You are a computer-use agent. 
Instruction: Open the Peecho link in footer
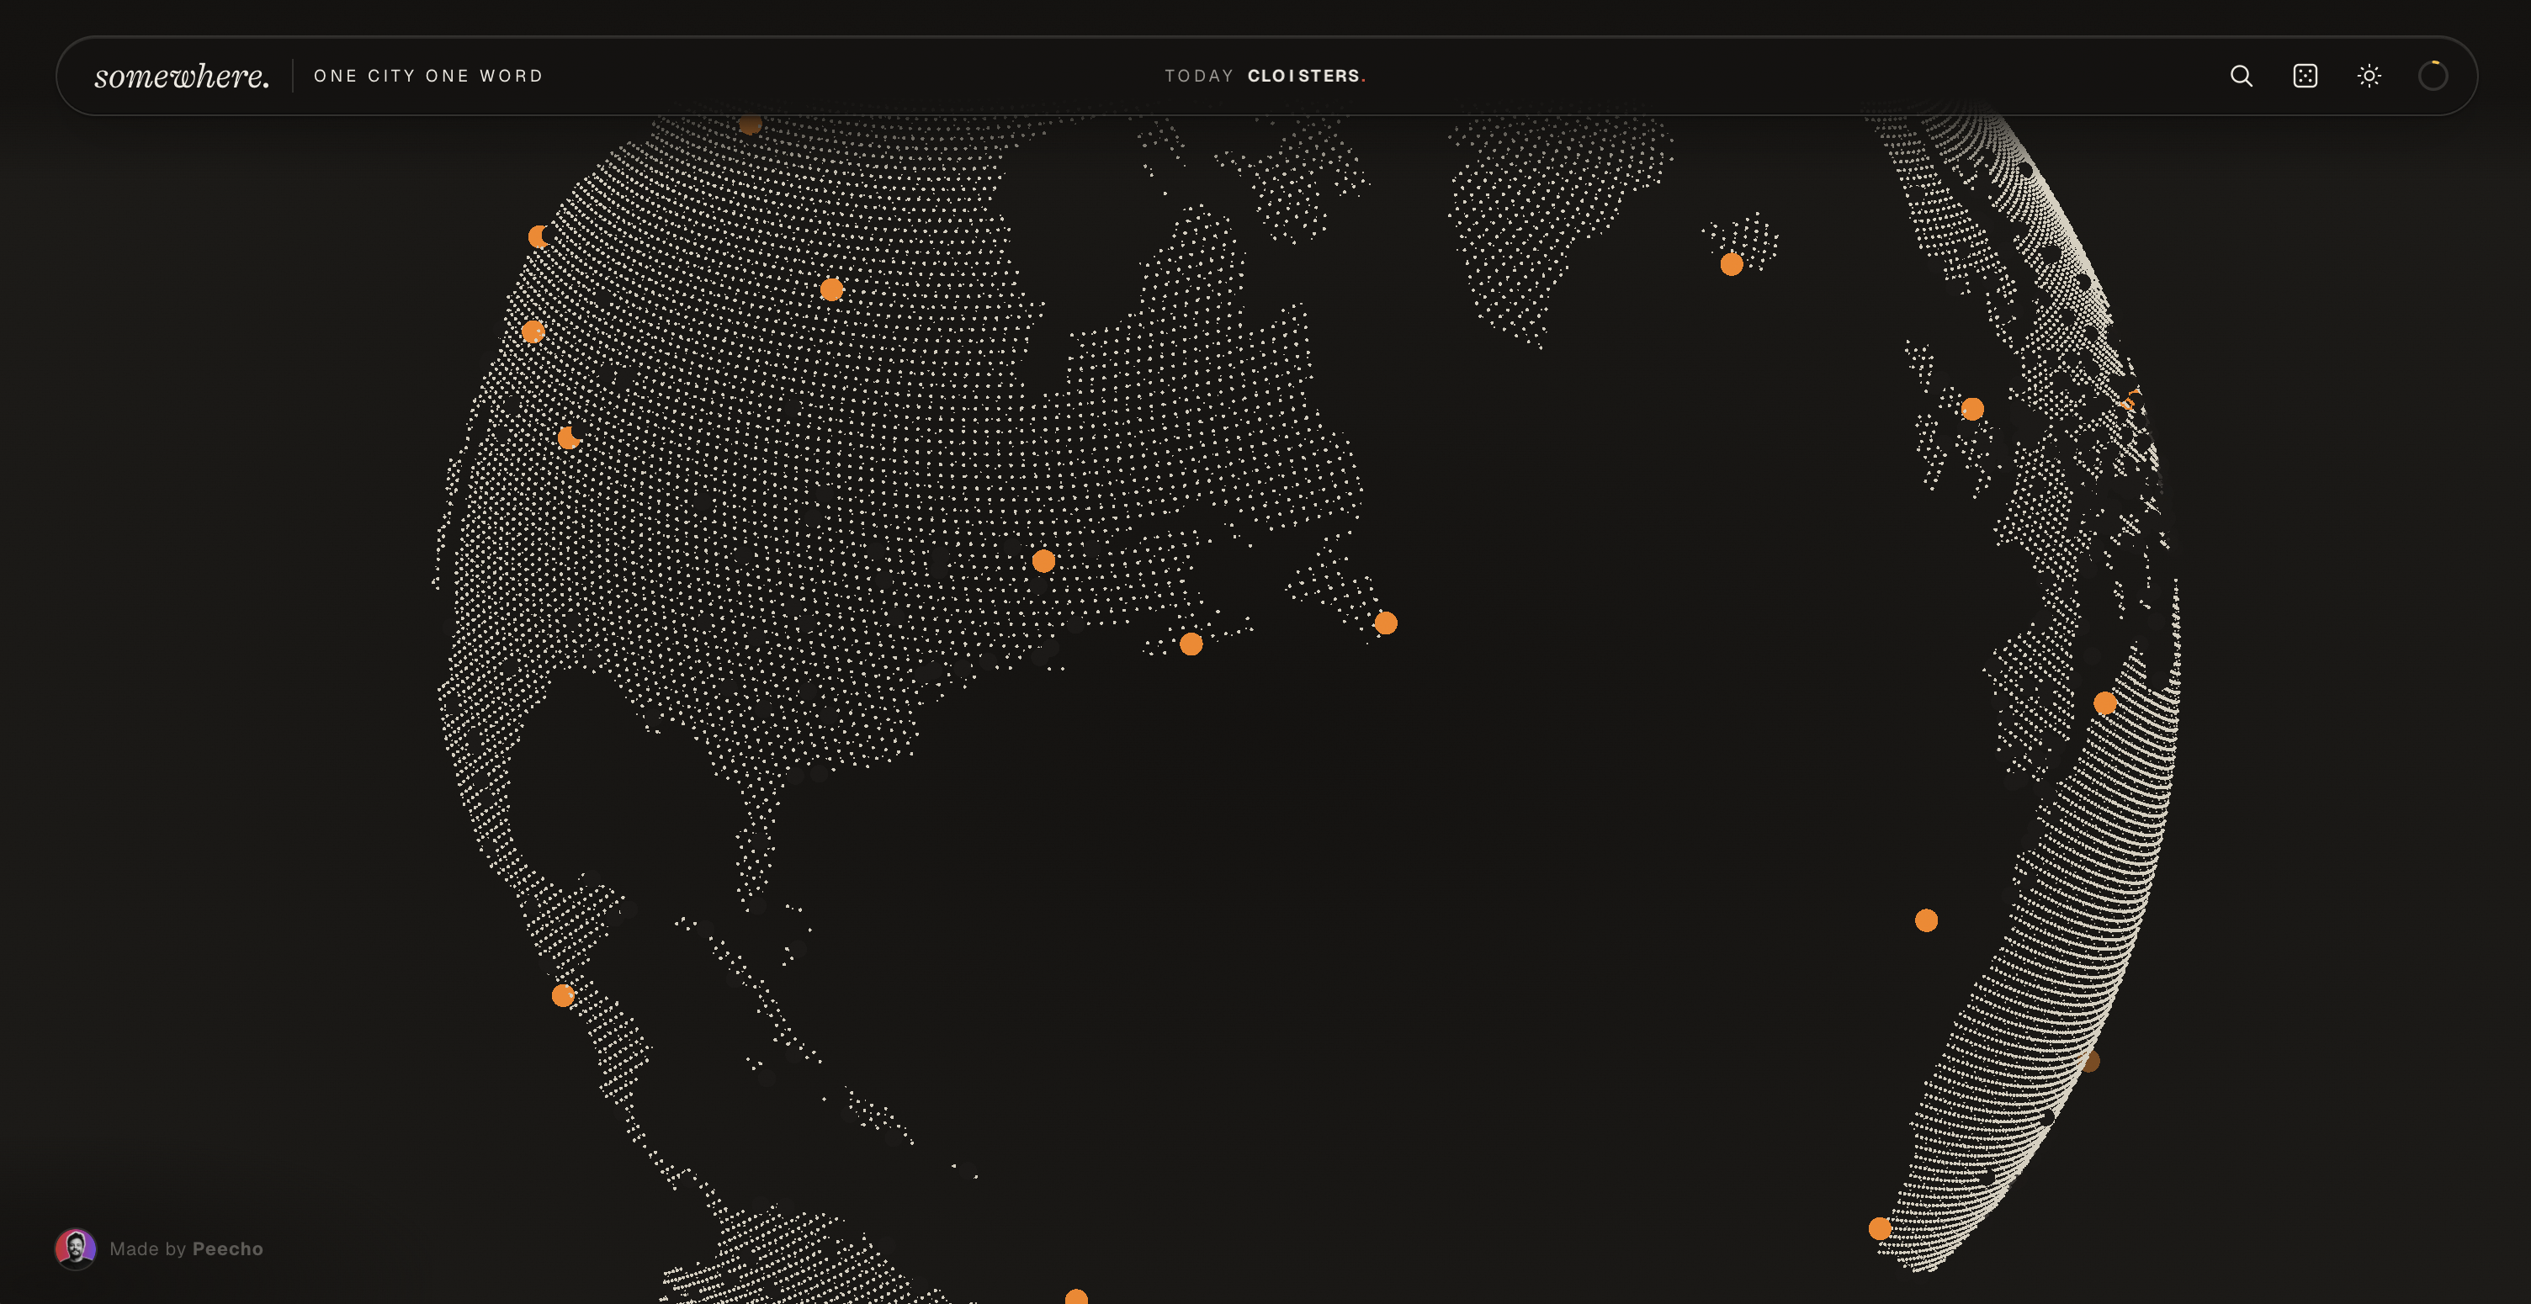click(228, 1248)
